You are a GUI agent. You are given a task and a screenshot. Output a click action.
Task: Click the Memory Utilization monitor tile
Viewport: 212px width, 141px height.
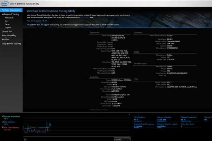click(166, 118)
